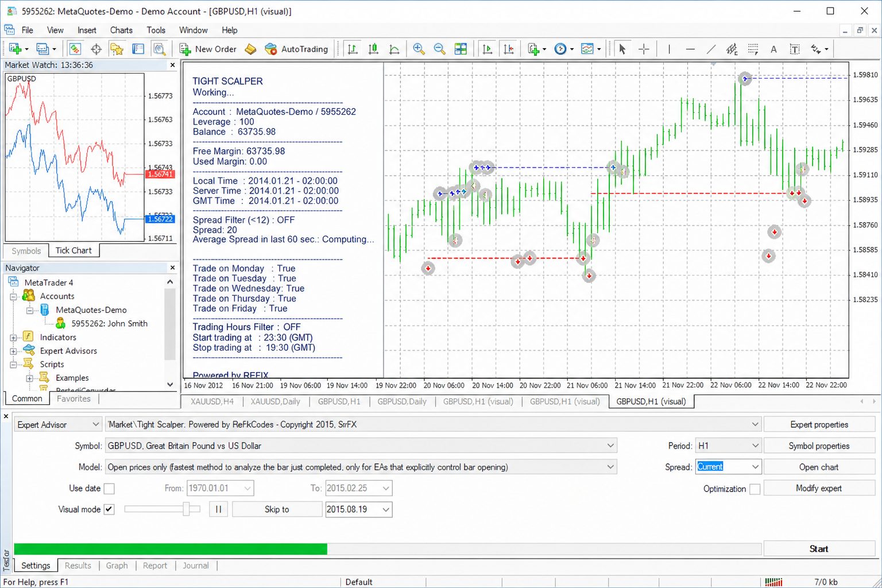Open the Arrows tool icon
This screenshot has height=588, width=882.
point(816,49)
